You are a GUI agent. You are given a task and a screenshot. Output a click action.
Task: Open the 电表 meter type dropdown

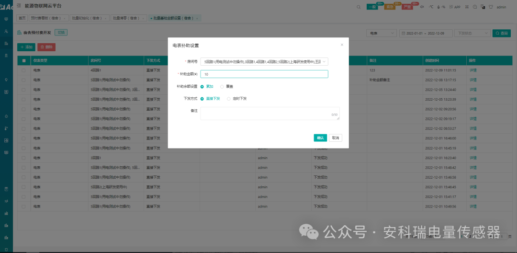pyautogui.click(x=382, y=33)
